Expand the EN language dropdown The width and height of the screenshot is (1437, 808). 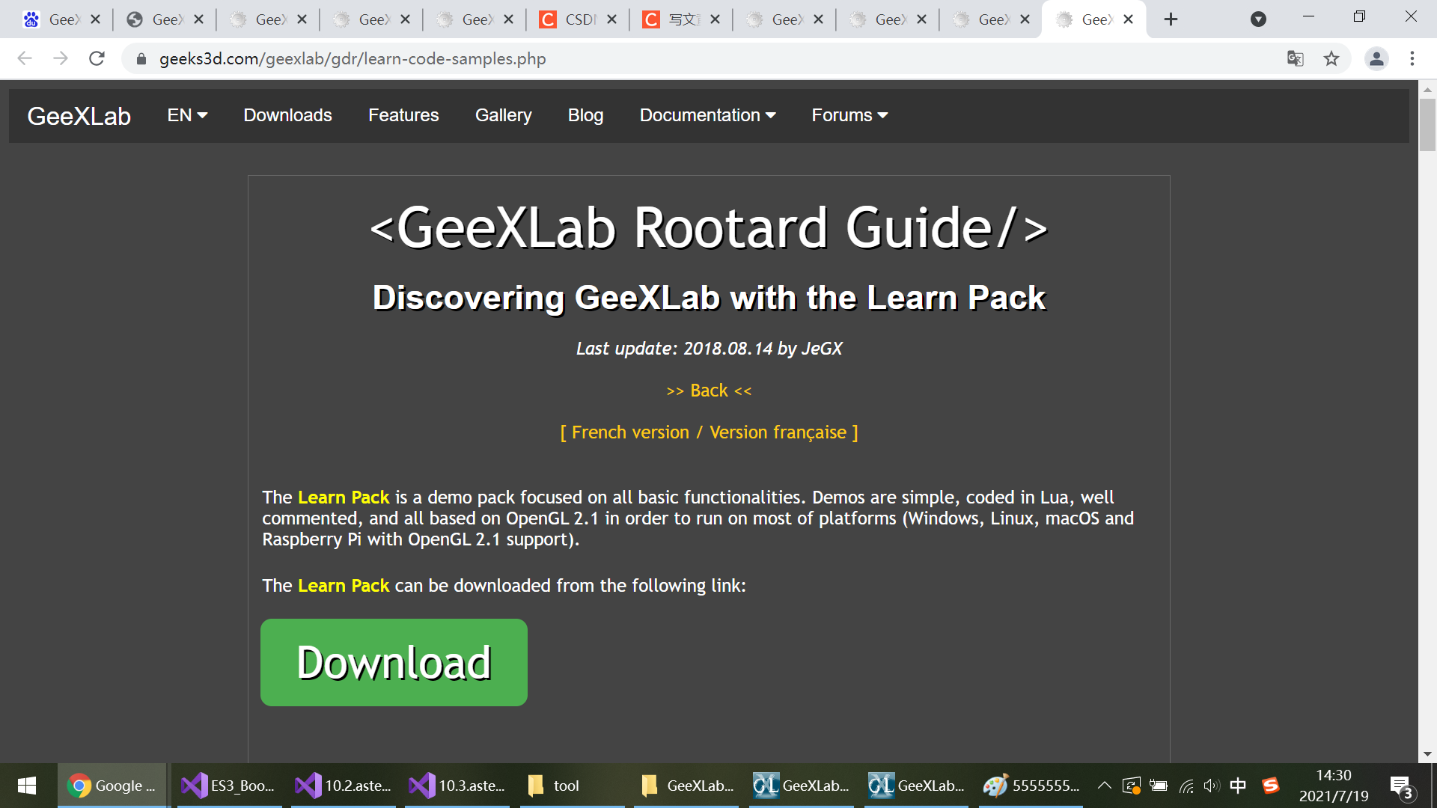[x=186, y=115]
